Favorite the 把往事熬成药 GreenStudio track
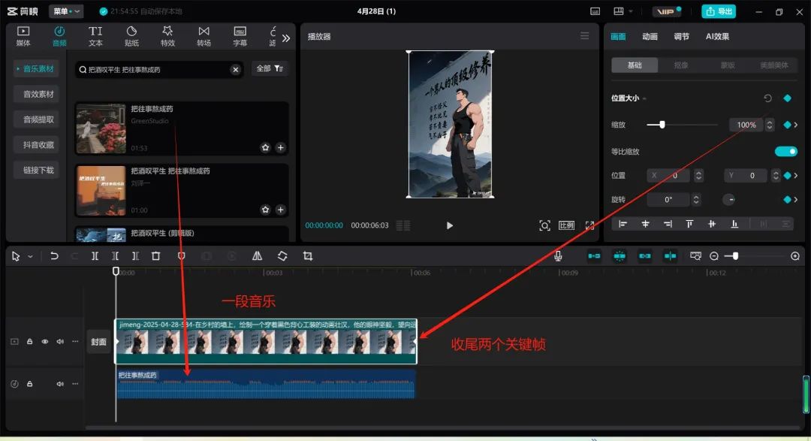The image size is (811, 441). (x=265, y=147)
